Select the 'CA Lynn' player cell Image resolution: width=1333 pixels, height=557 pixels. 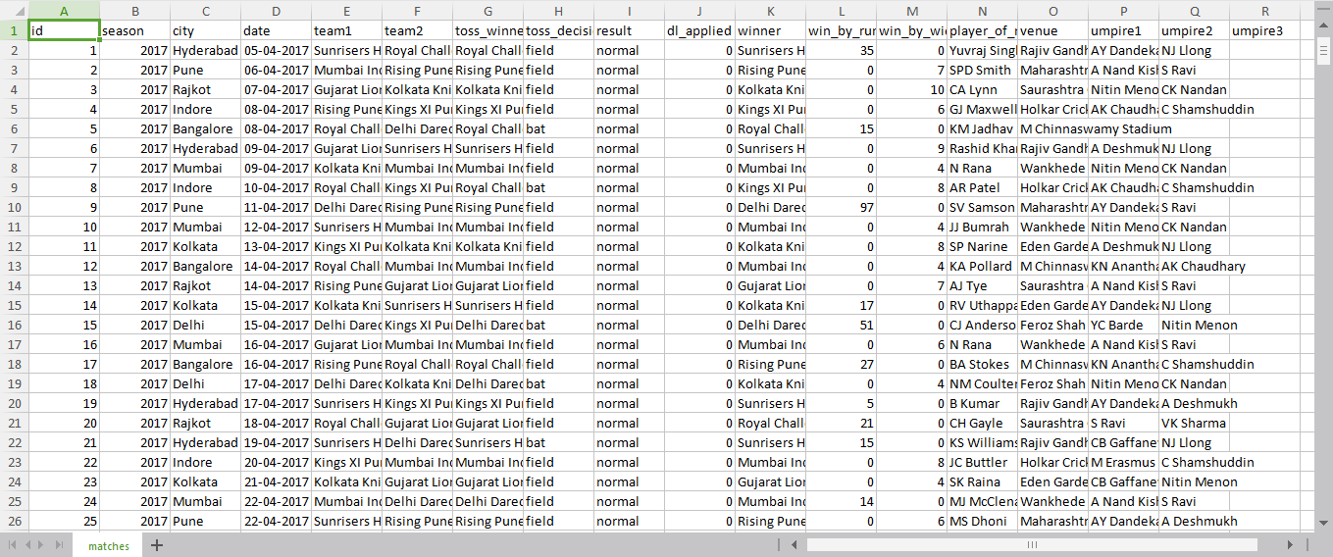(982, 89)
